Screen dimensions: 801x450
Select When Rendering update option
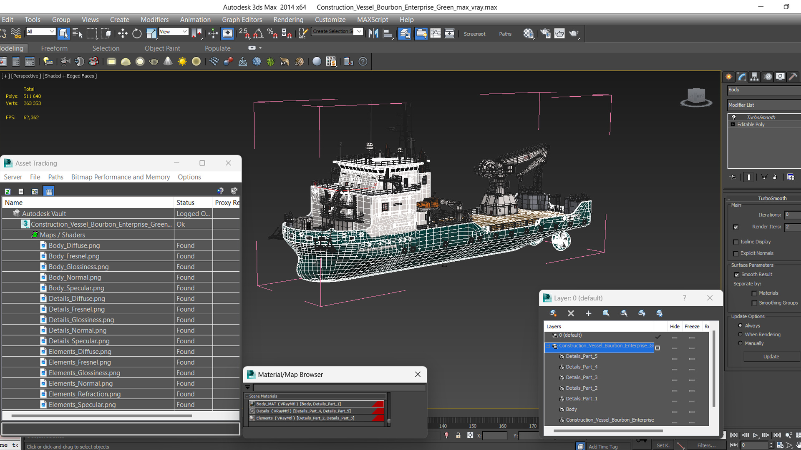click(x=740, y=334)
